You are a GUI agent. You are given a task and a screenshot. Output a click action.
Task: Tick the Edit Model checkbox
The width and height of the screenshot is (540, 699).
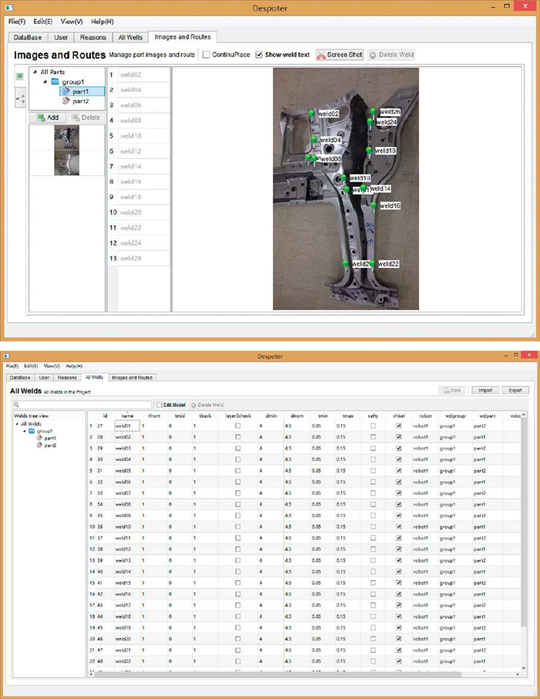click(160, 405)
